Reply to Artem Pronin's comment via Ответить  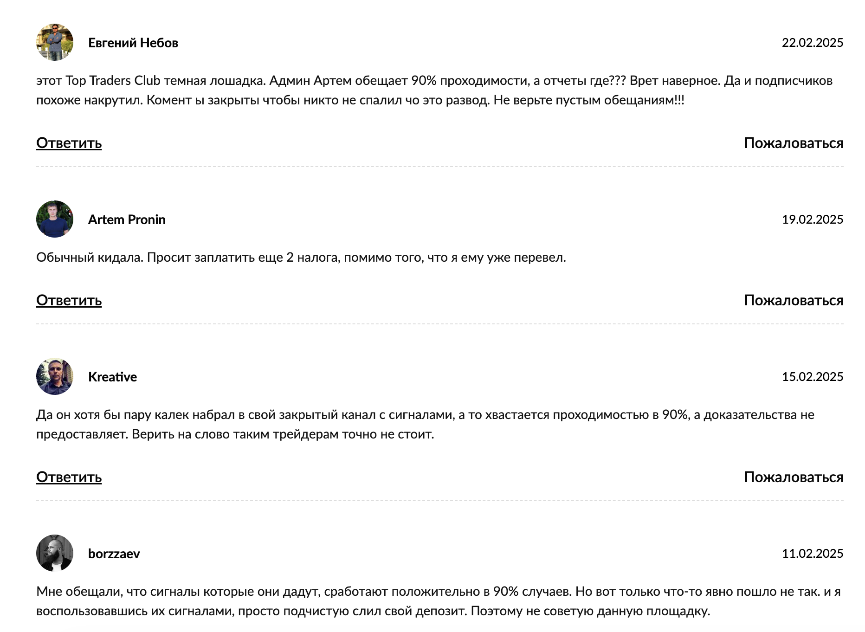[x=69, y=300]
